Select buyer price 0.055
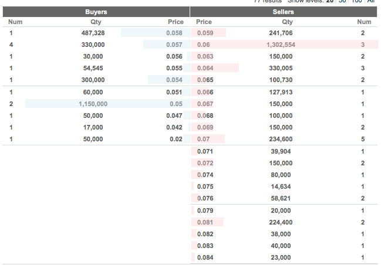Screen dimensions: 381x265 (174, 68)
